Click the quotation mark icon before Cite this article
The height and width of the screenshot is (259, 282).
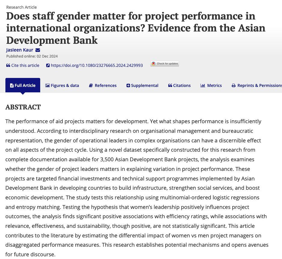point(8,65)
